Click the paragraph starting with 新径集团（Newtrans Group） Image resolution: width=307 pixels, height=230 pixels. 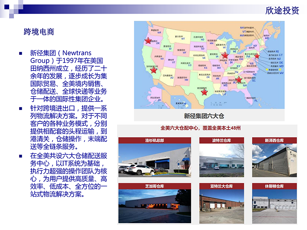pyautogui.click(x=69, y=76)
